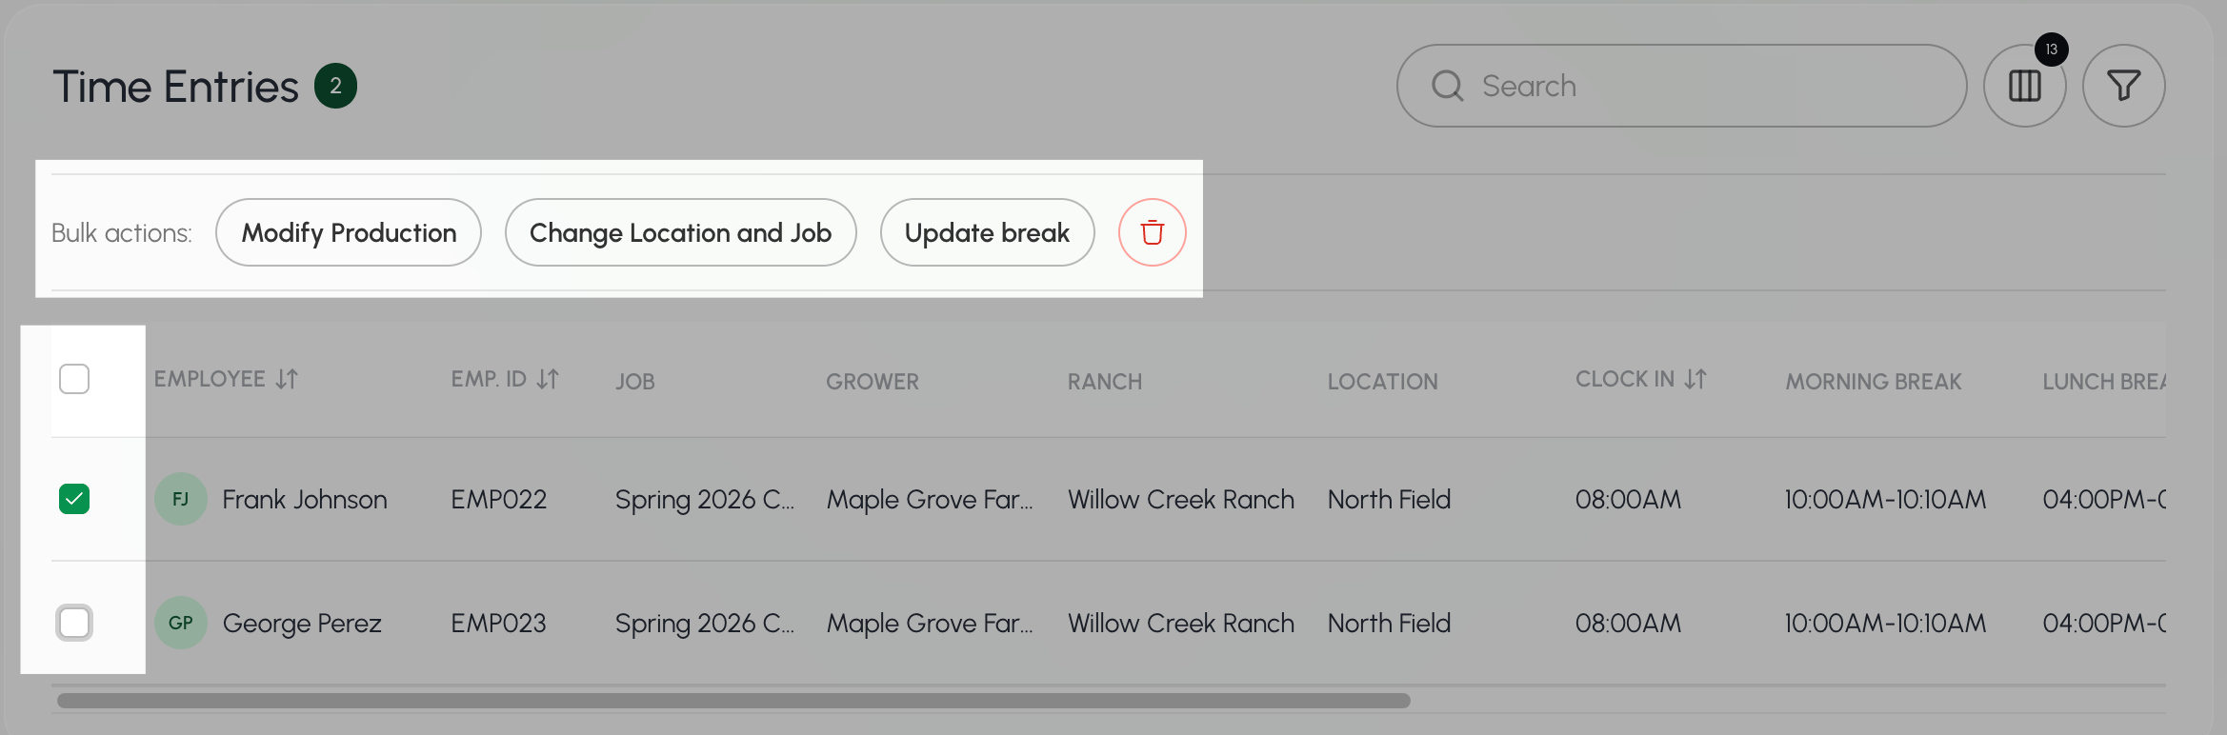Screen dimensions: 2227x735
Task: Open the column visibility settings icon
Action: click(x=2024, y=86)
